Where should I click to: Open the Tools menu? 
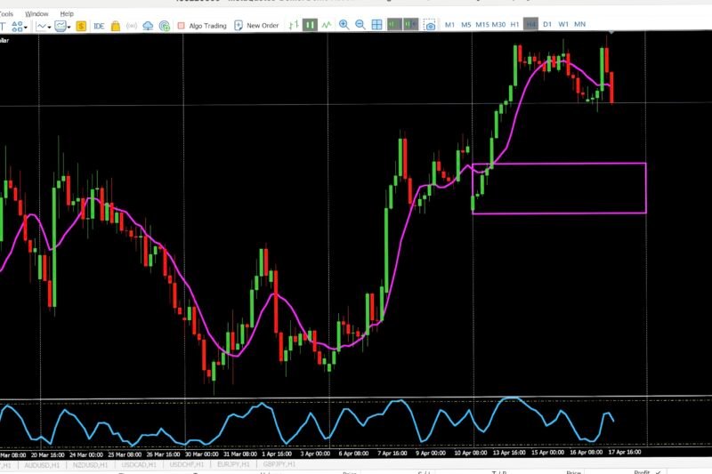[x=6, y=14]
